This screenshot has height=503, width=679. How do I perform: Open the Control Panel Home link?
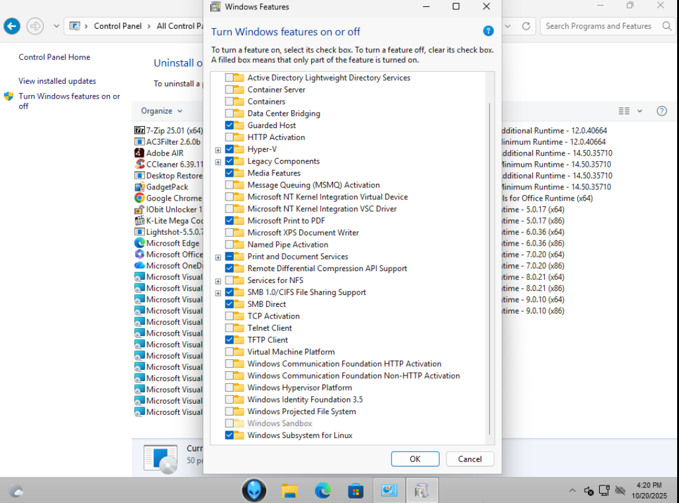click(54, 57)
